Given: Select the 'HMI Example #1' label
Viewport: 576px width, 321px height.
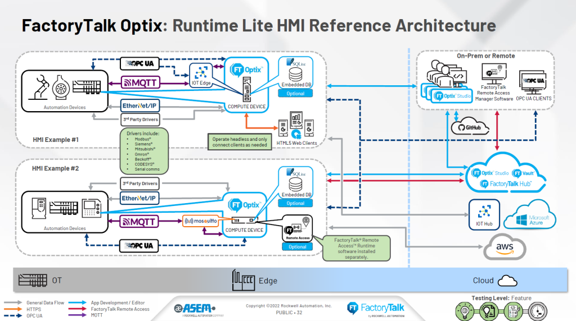Looking at the screenshot, I should pos(56,140).
